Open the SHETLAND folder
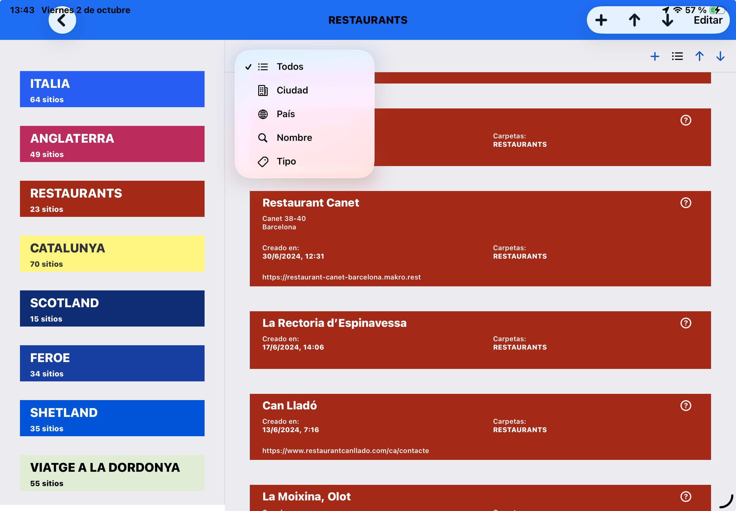736x511 pixels. 112,418
